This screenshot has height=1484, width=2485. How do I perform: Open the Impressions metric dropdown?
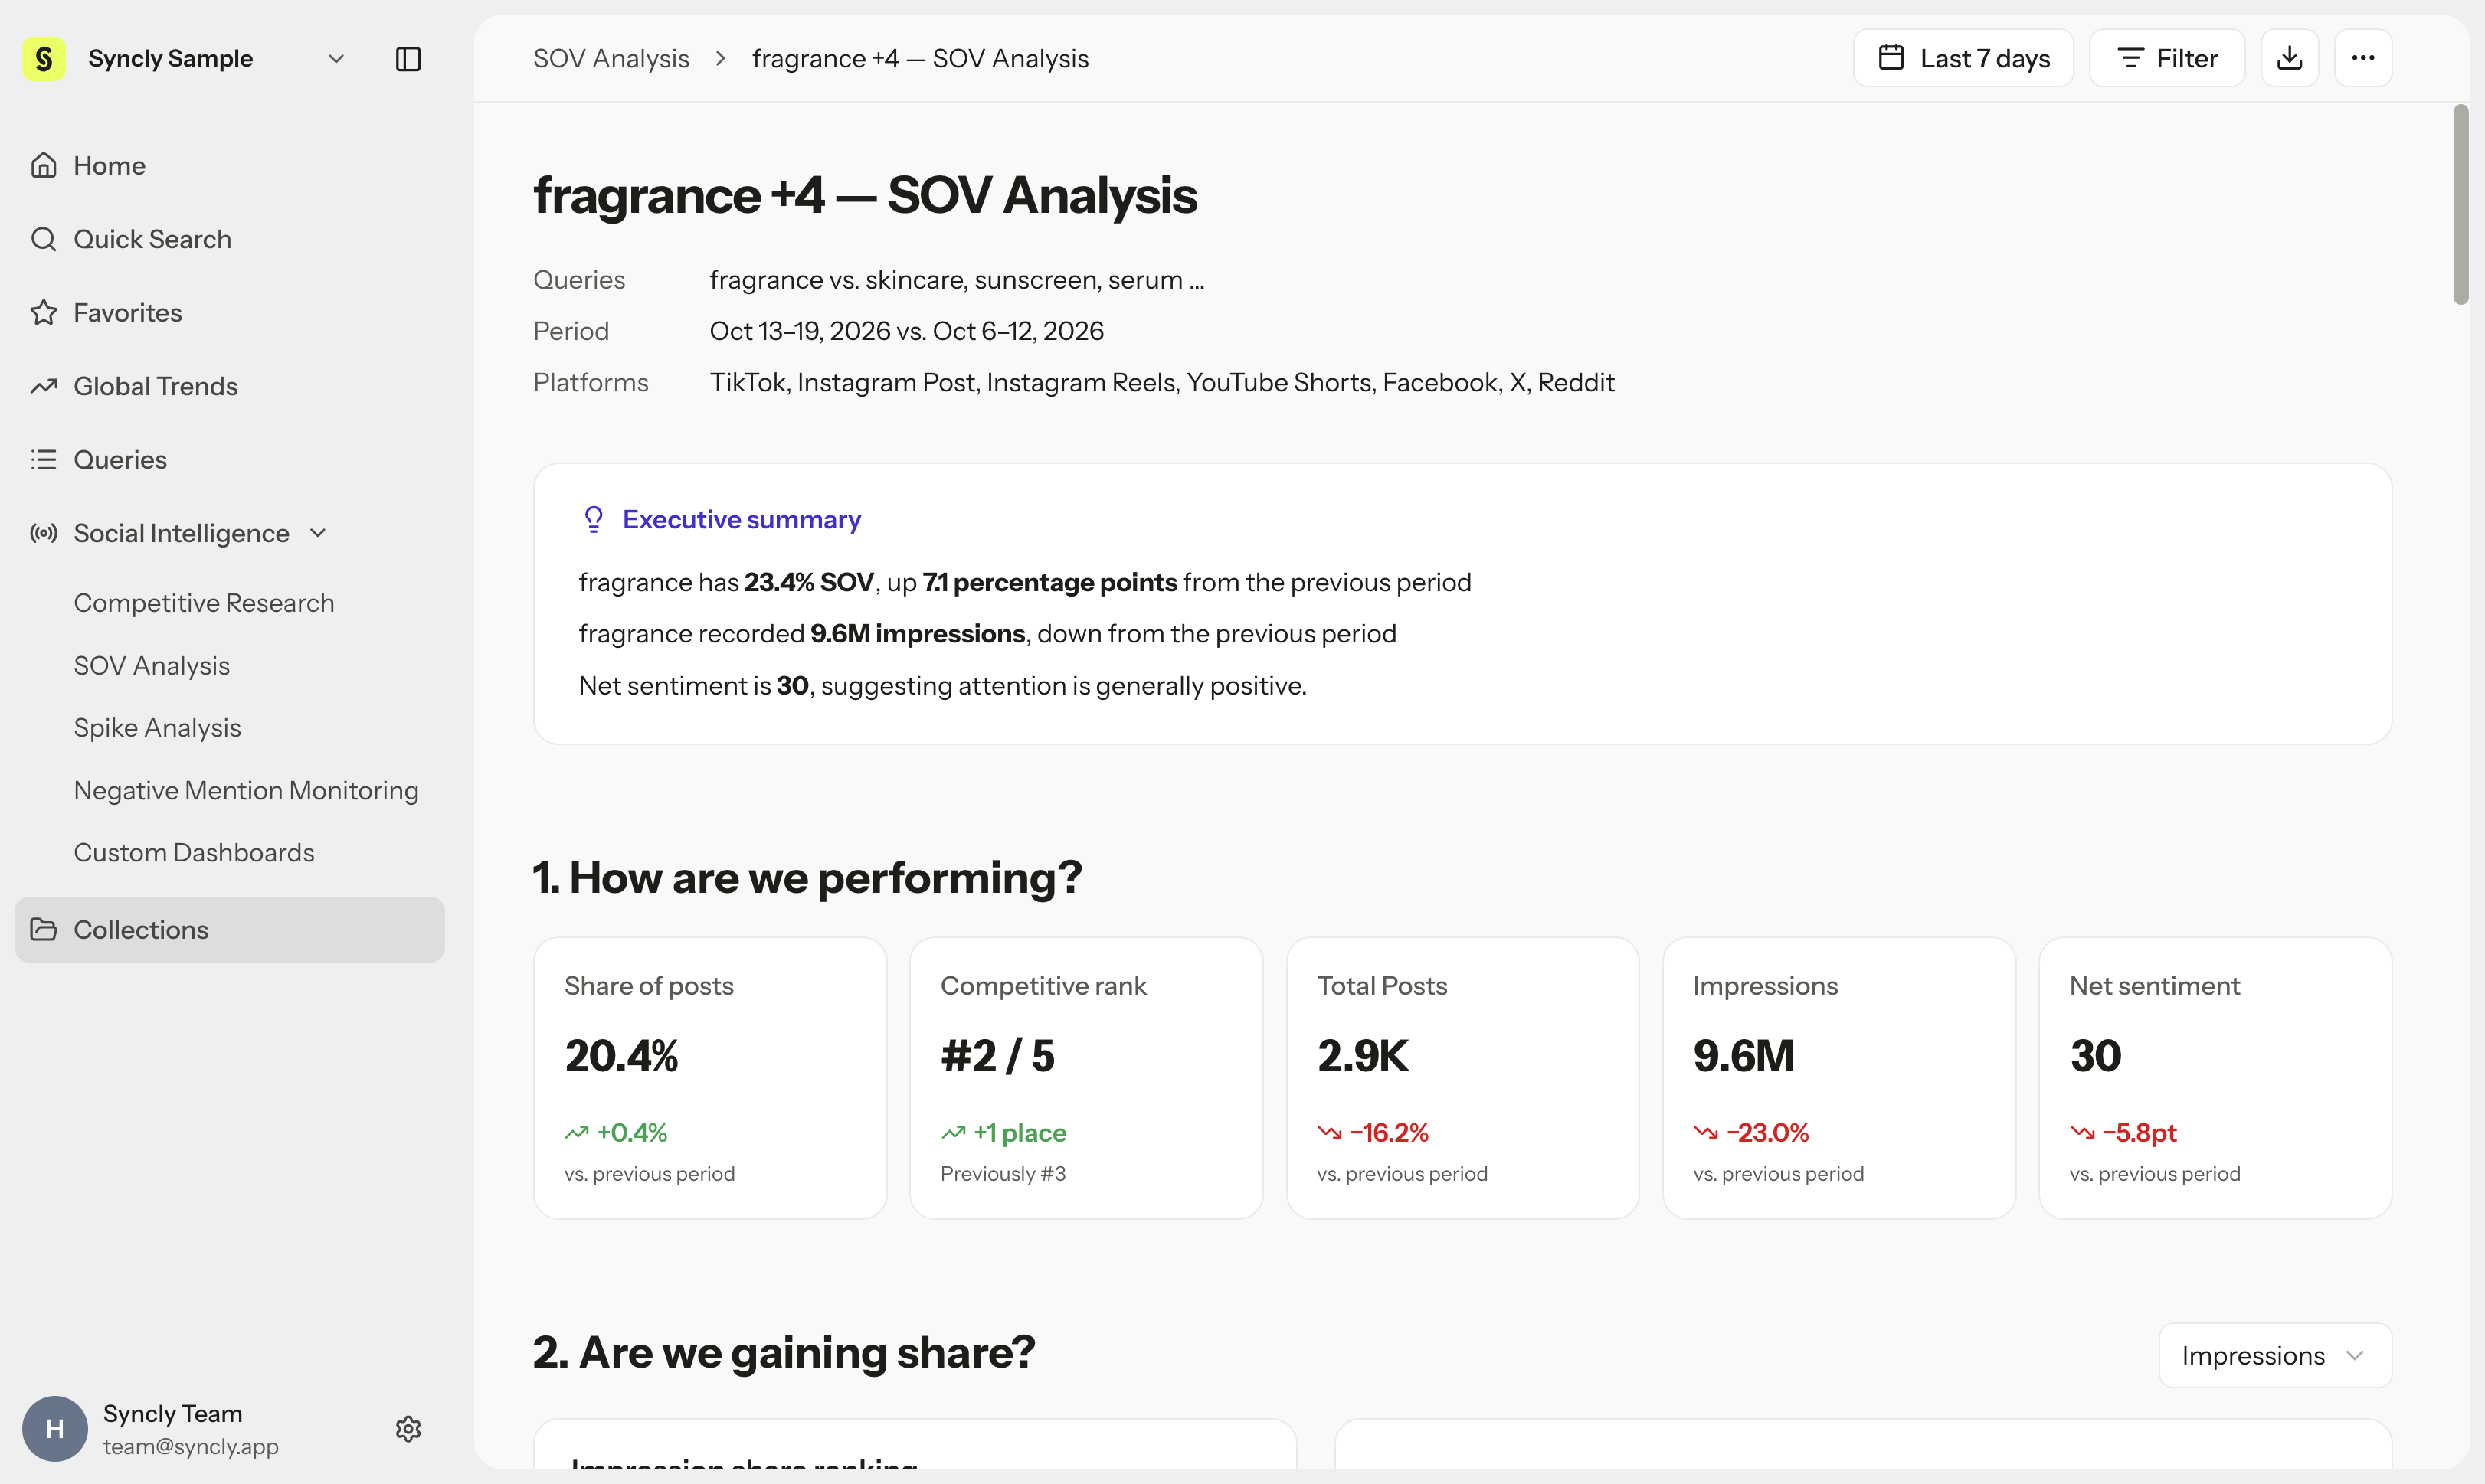pyautogui.click(x=2275, y=1356)
